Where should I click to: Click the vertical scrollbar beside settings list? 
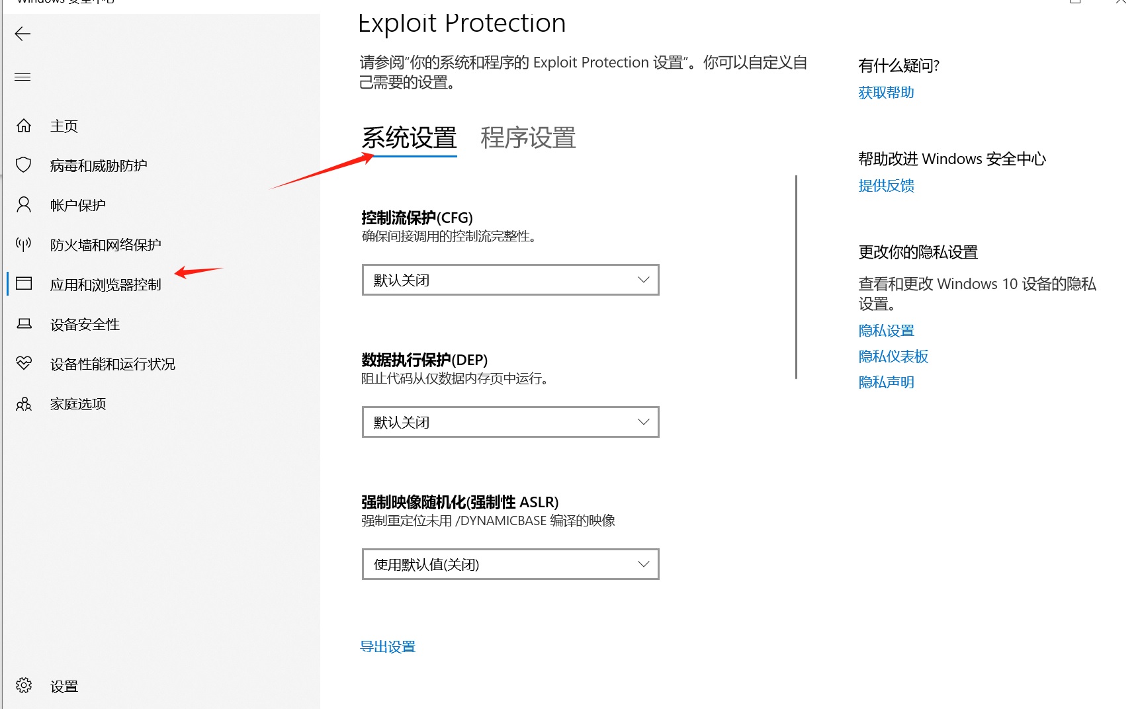point(796,277)
